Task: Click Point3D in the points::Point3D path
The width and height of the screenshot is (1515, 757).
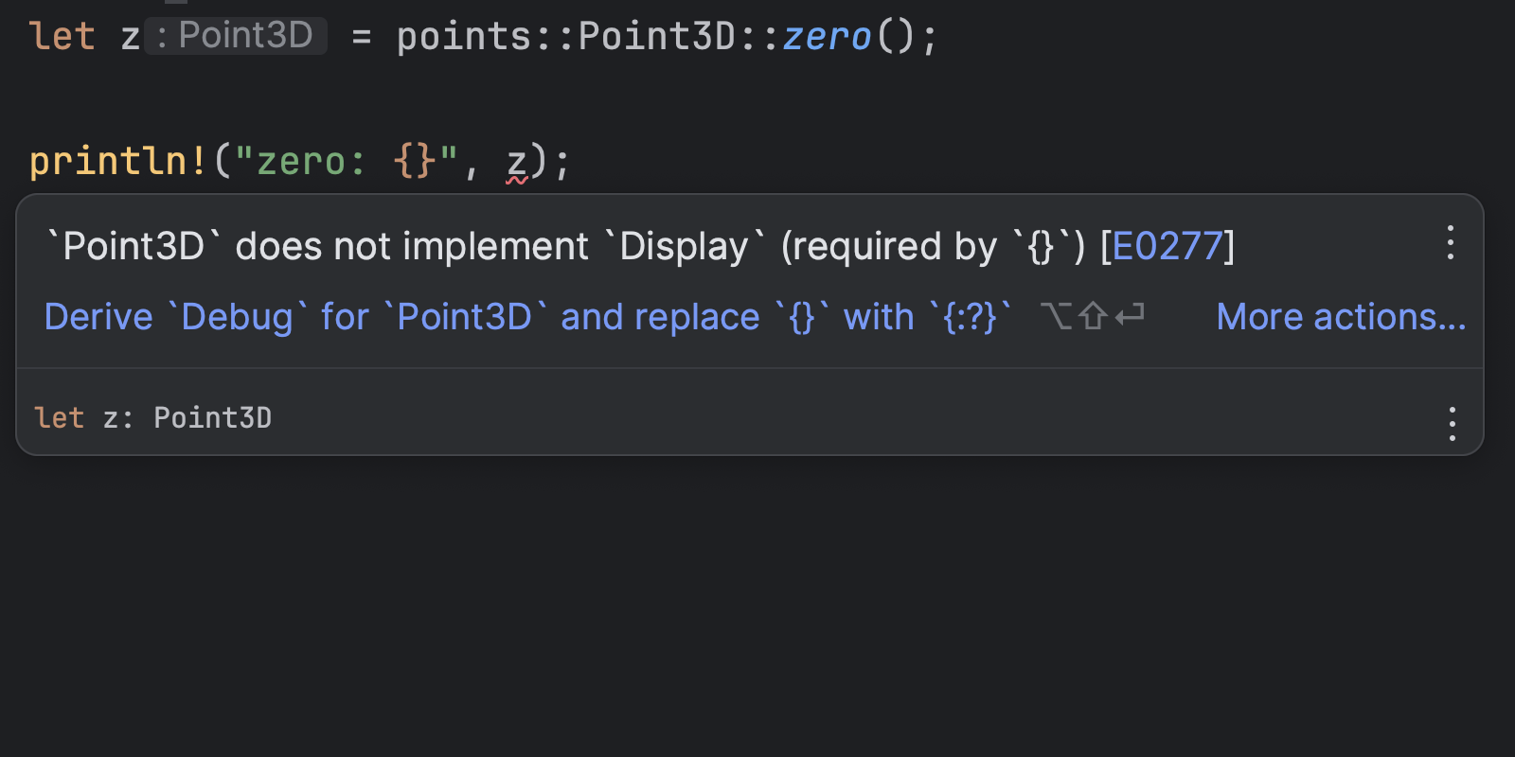Action: (x=656, y=37)
